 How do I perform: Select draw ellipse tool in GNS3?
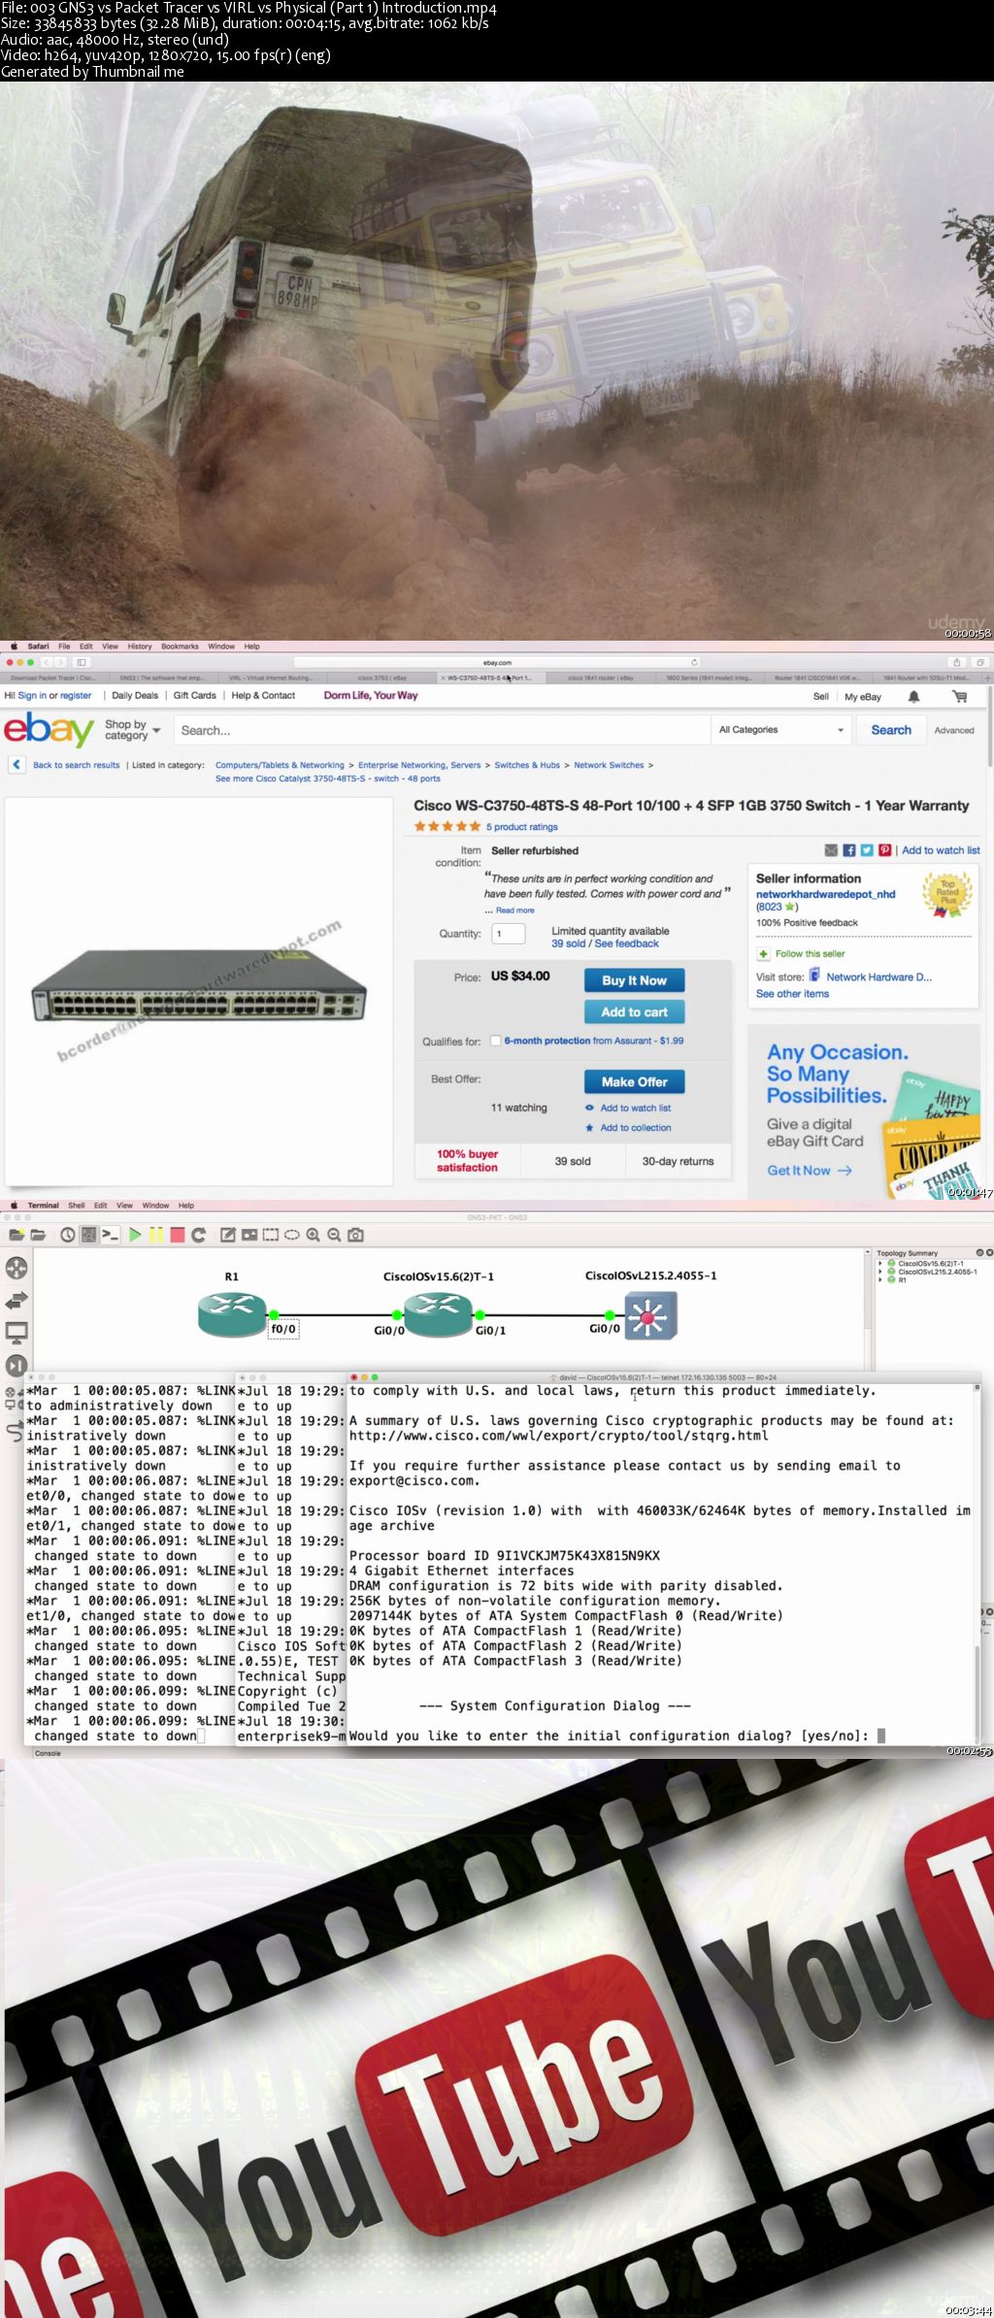coord(292,1235)
